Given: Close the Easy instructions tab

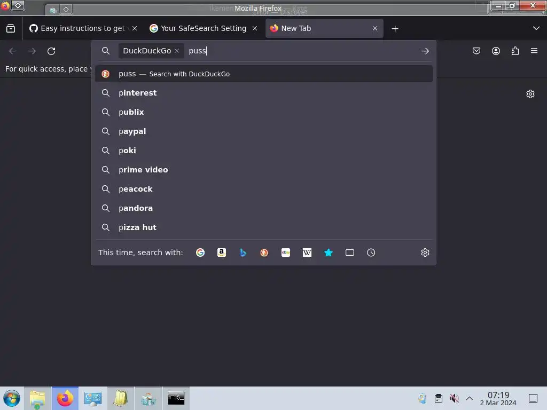Looking at the screenshot, I should click(x=135, y=28).
